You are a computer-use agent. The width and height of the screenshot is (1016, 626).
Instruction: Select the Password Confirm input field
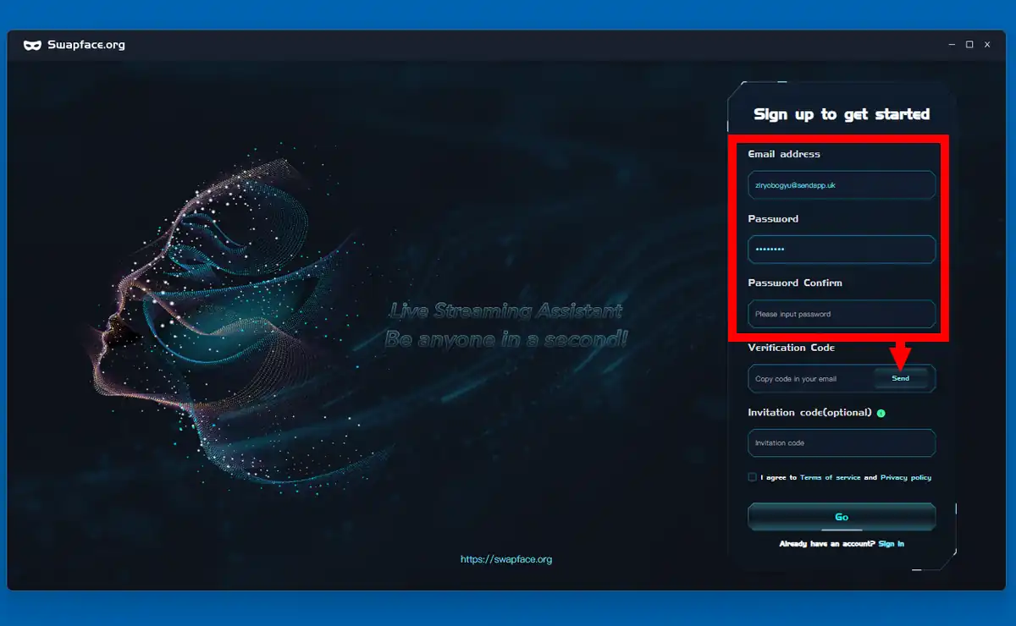842,314
